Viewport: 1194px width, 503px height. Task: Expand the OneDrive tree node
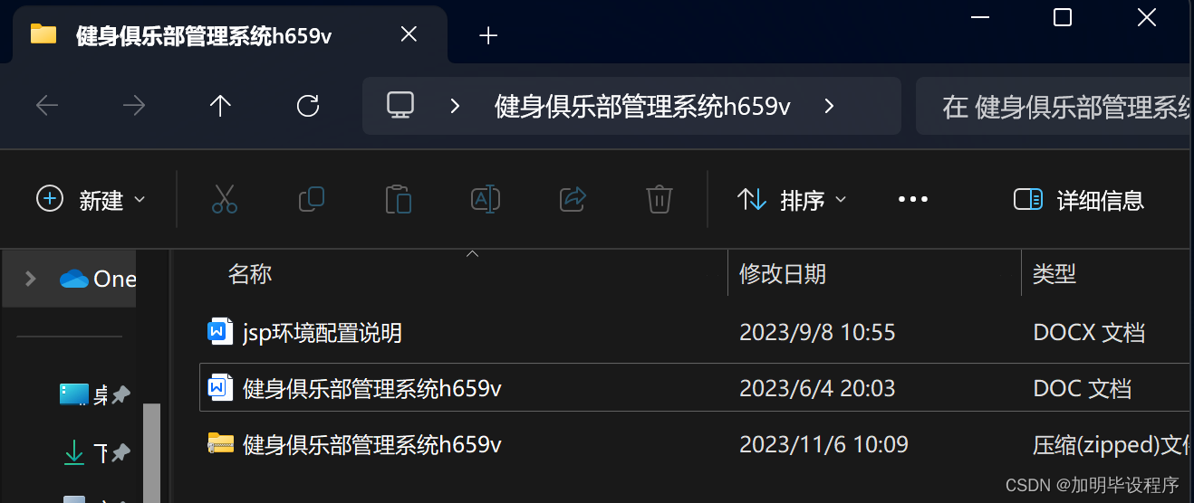point(30,279)
